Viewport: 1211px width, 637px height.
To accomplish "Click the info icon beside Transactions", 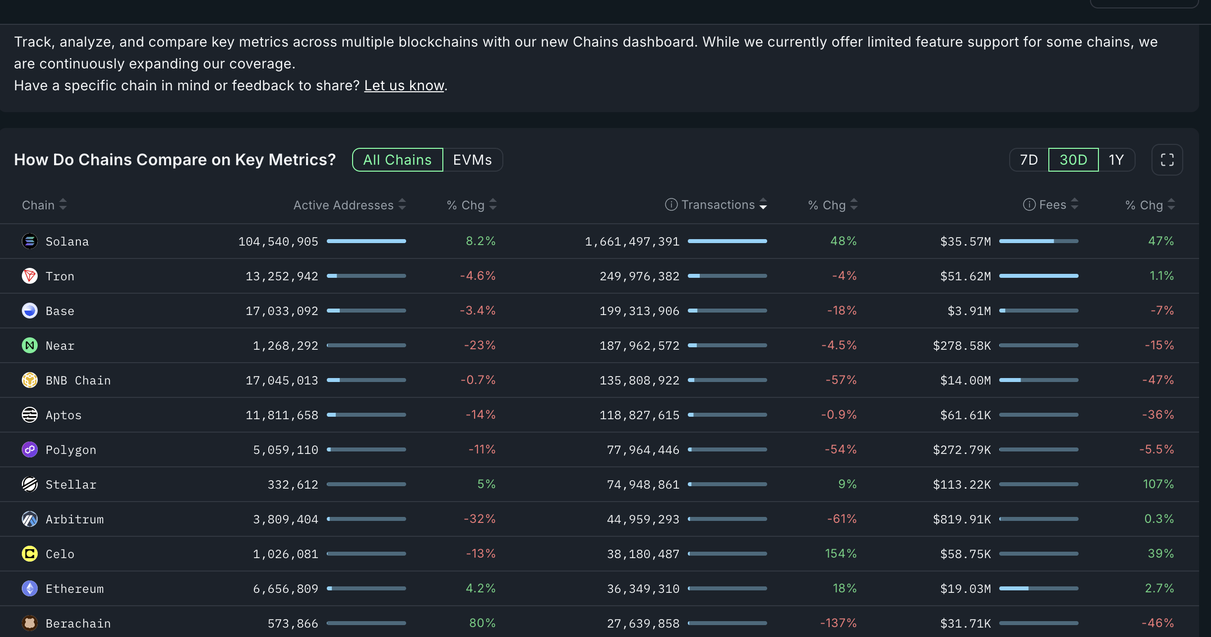I will coord(671,204).
